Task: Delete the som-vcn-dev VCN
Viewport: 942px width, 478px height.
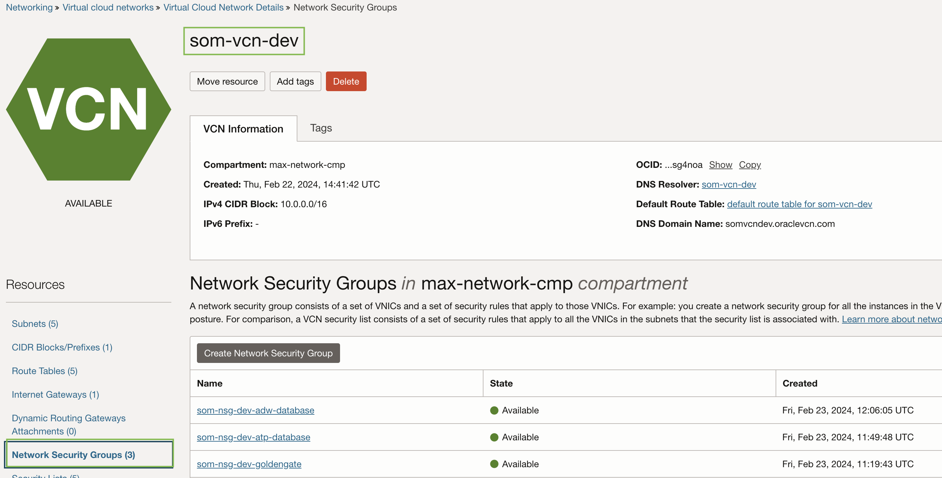Action: click(x=346, y=81)
